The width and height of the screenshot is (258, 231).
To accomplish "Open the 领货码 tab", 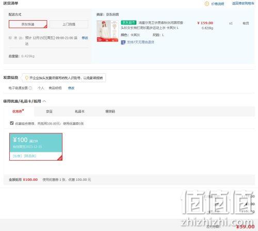I will (110, 112).
